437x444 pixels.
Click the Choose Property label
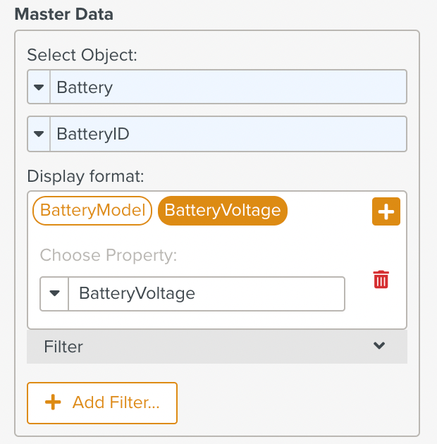coord(108,254)
